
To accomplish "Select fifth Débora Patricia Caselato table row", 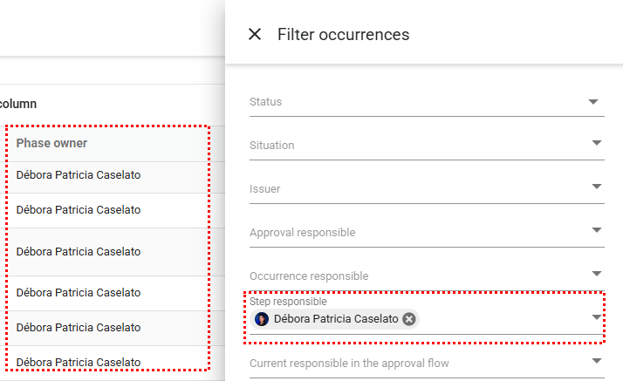I will coord(79,328).
